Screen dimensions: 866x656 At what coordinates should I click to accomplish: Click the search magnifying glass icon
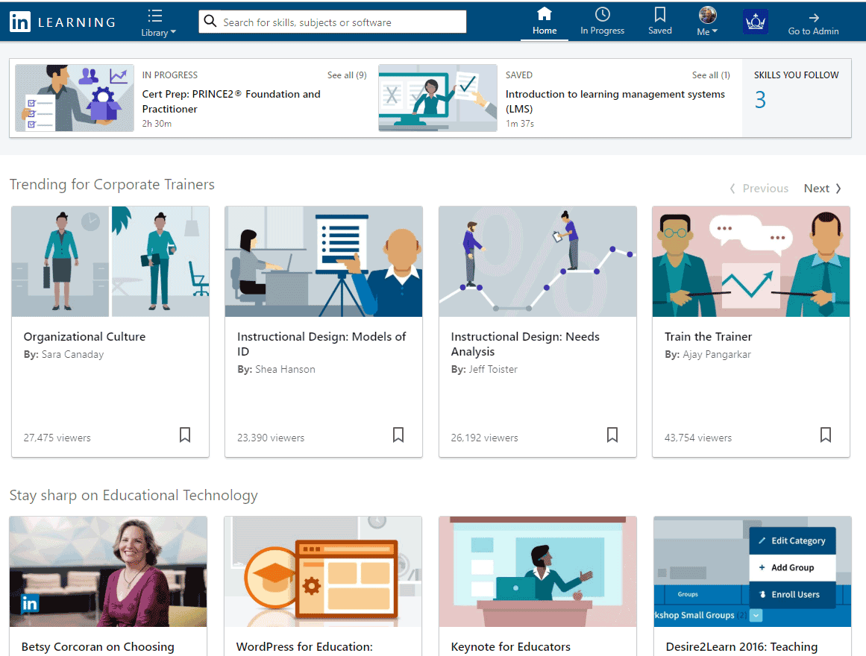[210, 21]
